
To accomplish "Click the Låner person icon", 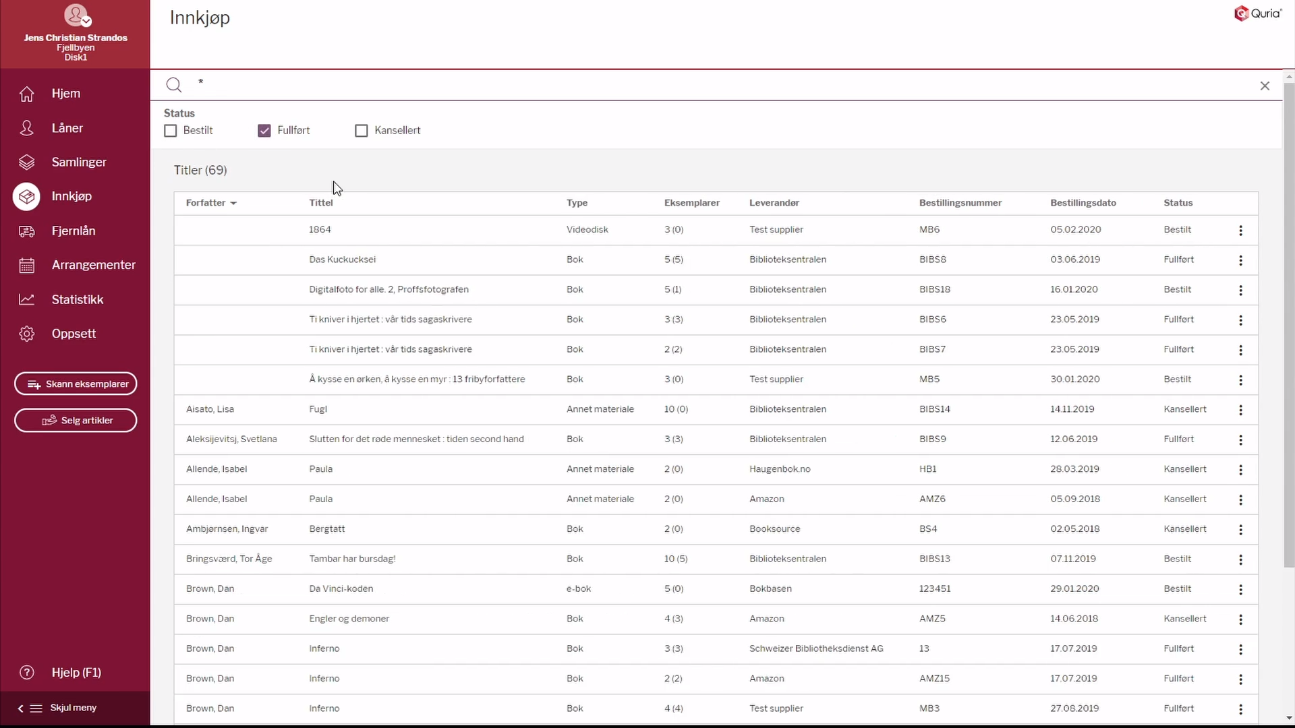I will 26,128.
